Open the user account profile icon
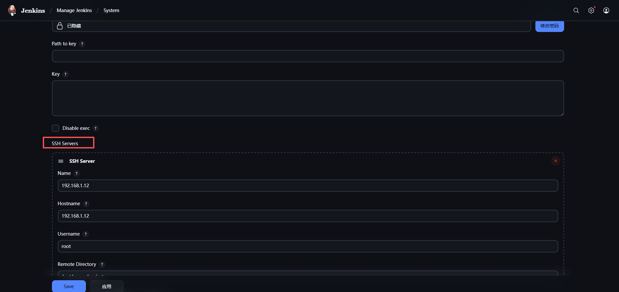Image resolution: width=619 pixels, height=292 pixels. point(606,10)
